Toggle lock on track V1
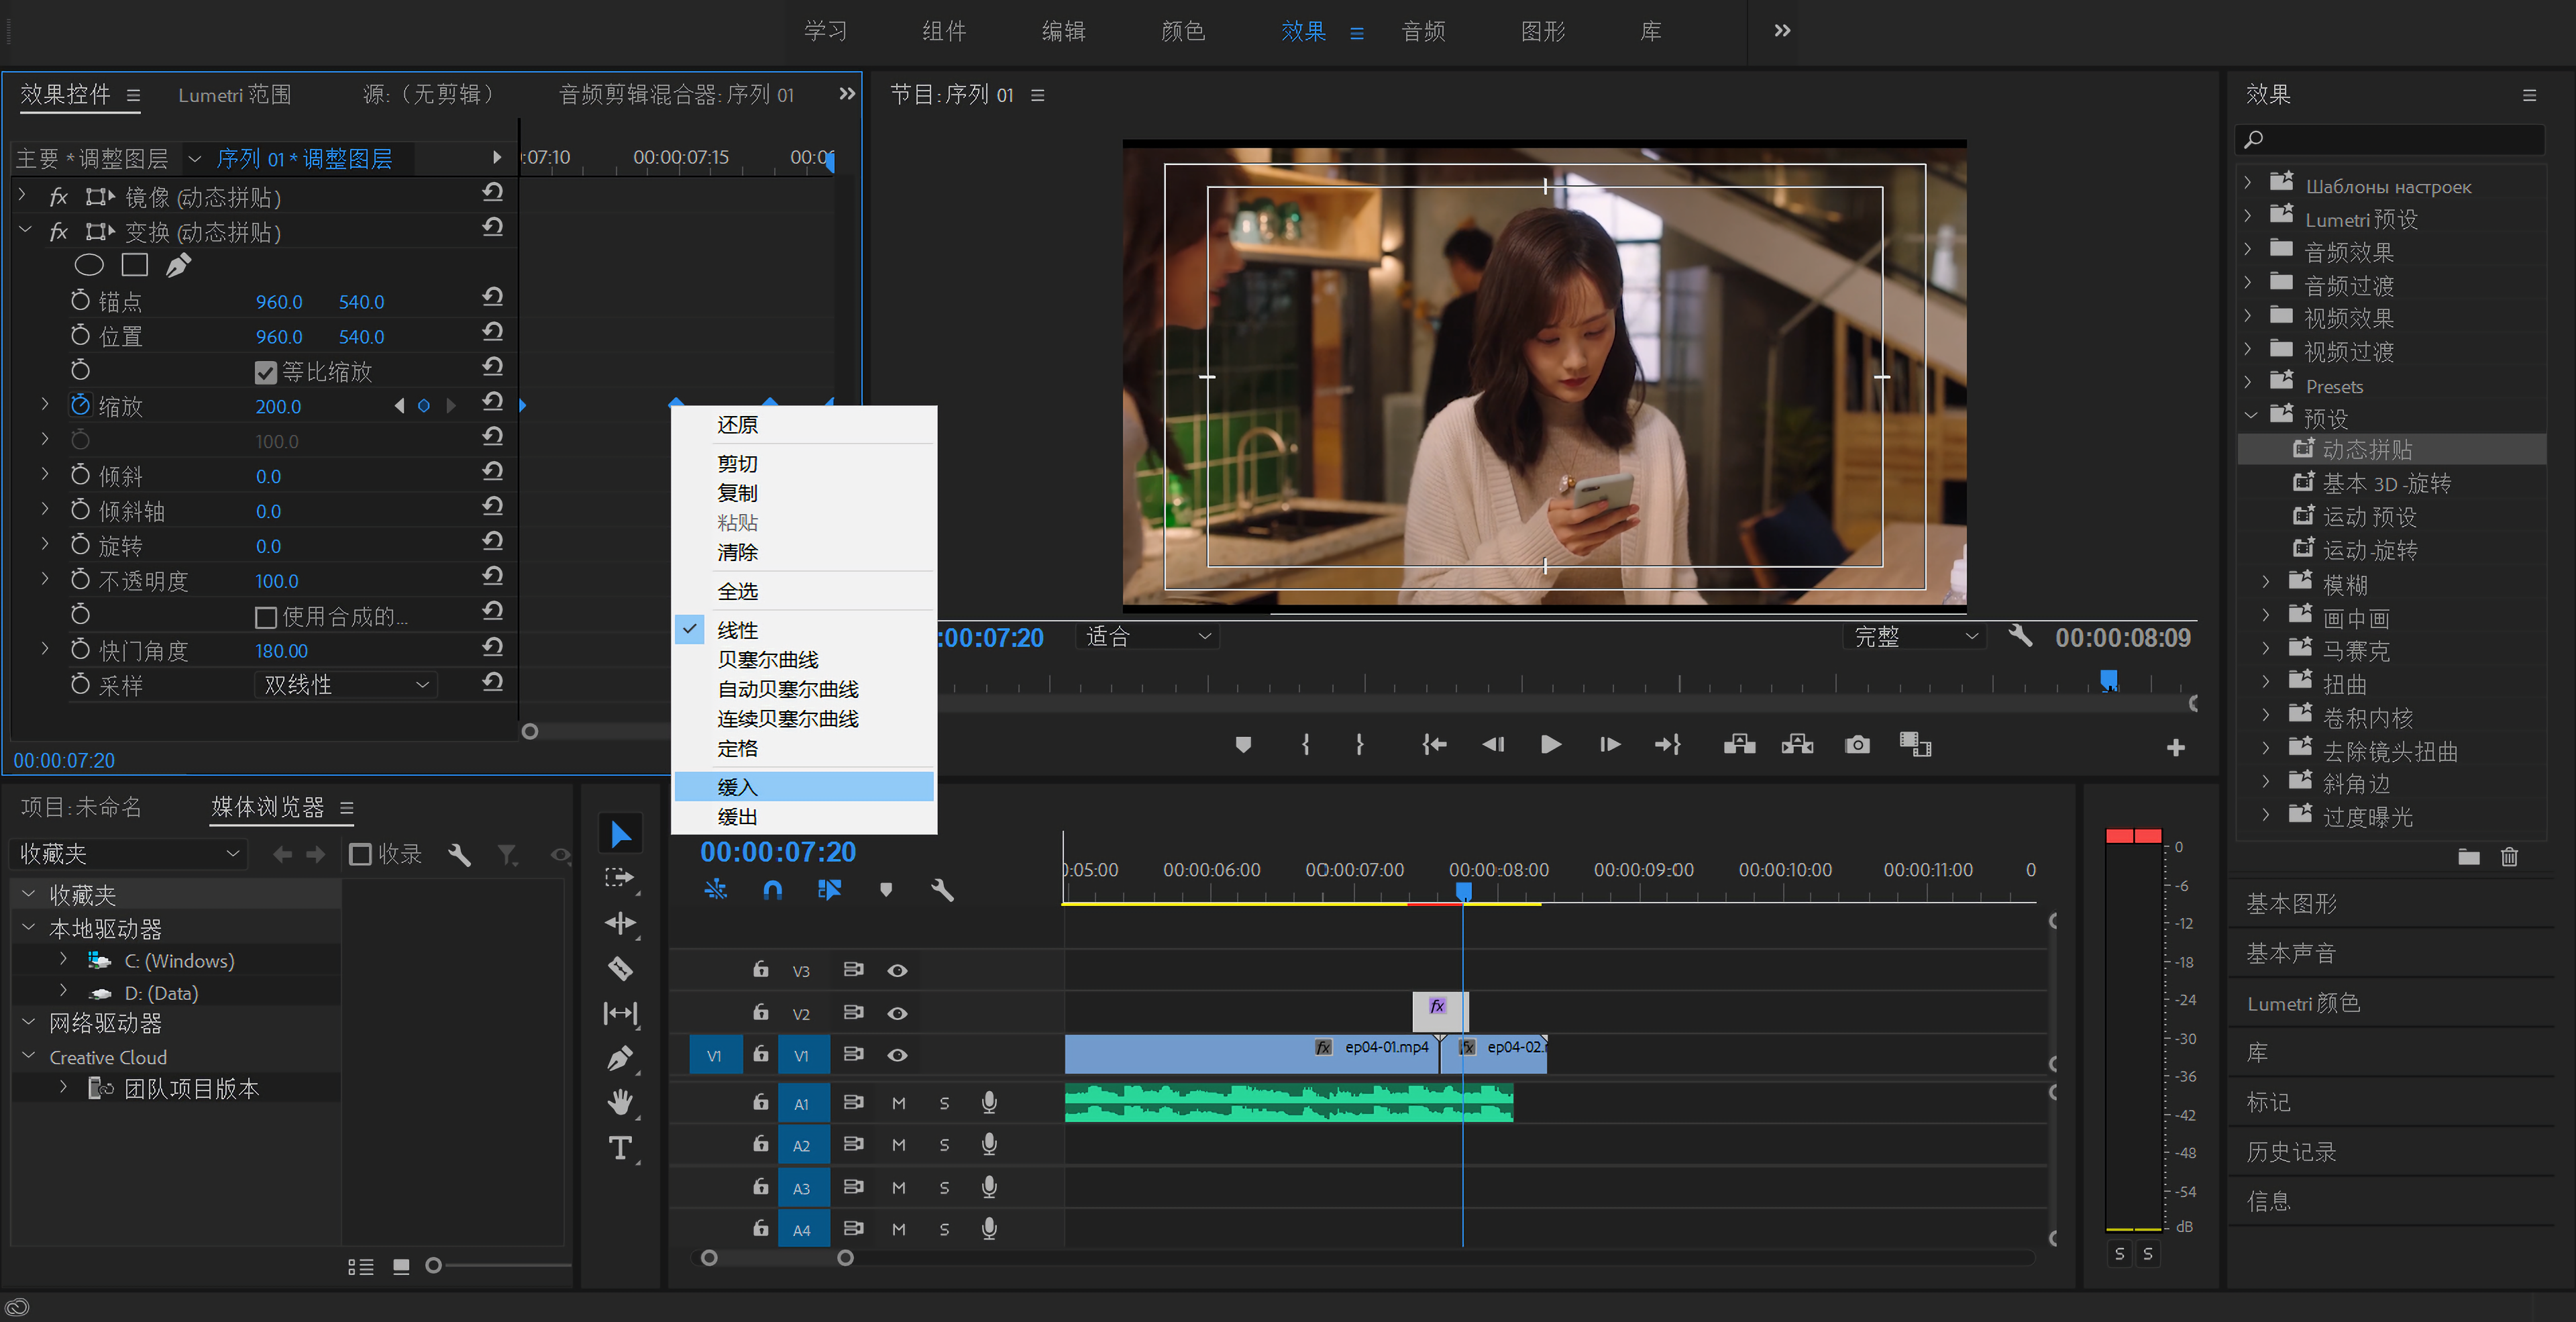The height and width of the screenshot is (1322, 2576). pyautogui.click(x=761, y=1054)
